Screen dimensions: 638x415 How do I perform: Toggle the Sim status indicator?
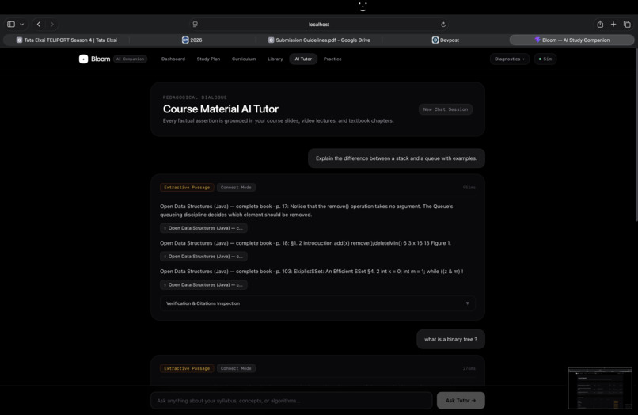point(545,59)
